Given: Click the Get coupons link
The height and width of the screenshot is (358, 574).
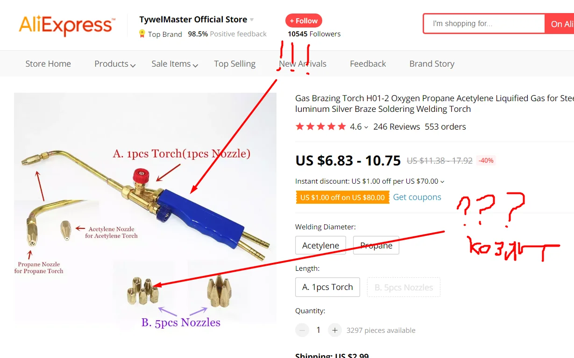Looking at the screenshot, I should pos(417,197).
